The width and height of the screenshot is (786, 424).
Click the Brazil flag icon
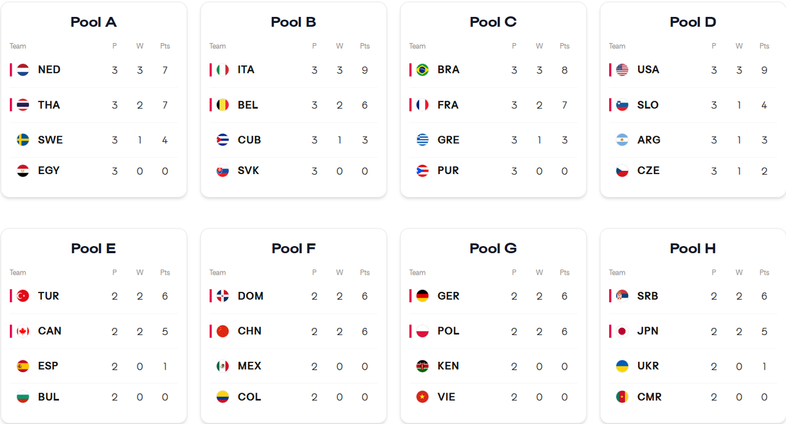422,70
